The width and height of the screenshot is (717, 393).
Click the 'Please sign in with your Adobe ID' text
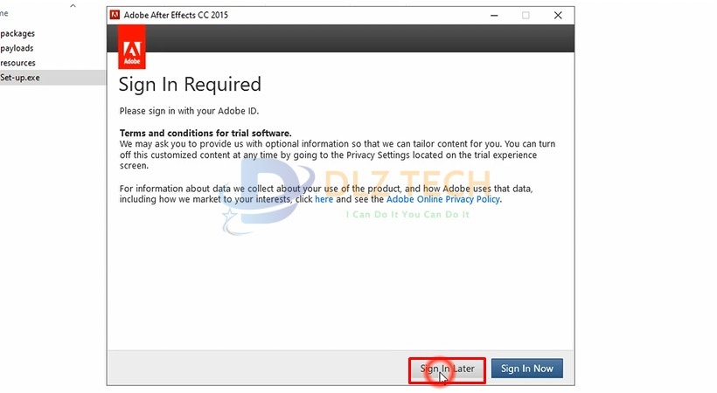click(190, 111)
